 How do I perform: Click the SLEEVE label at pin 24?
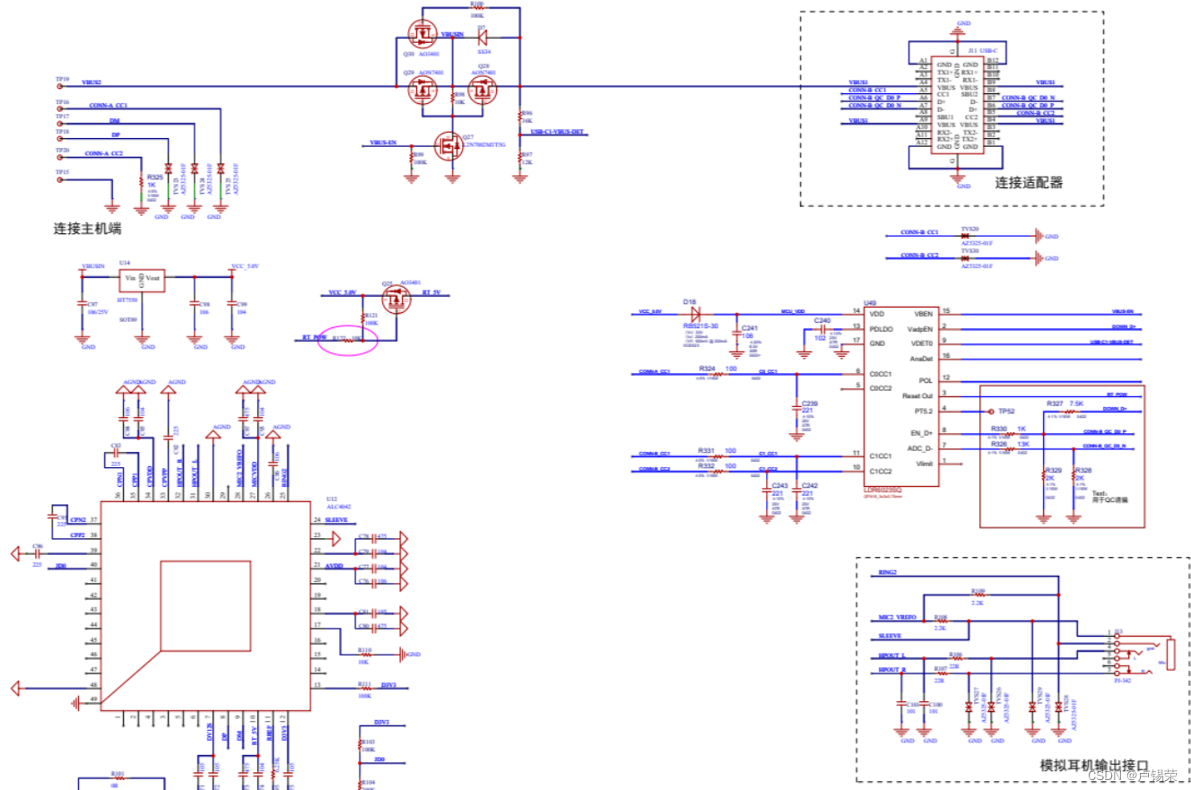336,520
